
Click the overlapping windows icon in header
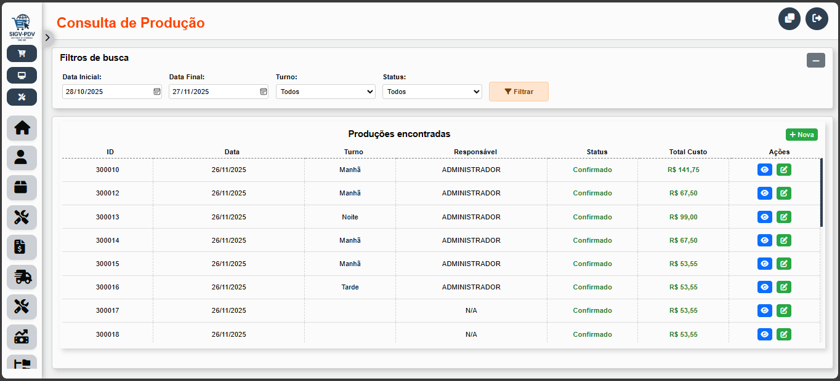pyautogui.click(x=790, y=18)
